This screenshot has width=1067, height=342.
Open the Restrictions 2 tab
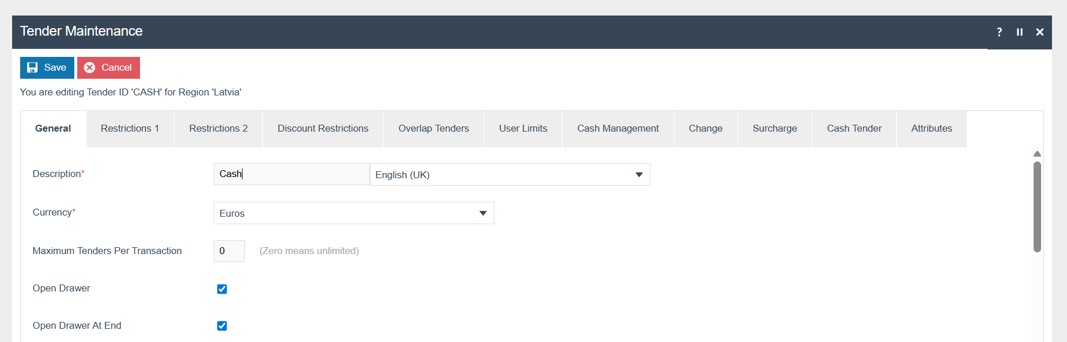tap(218, 129)
